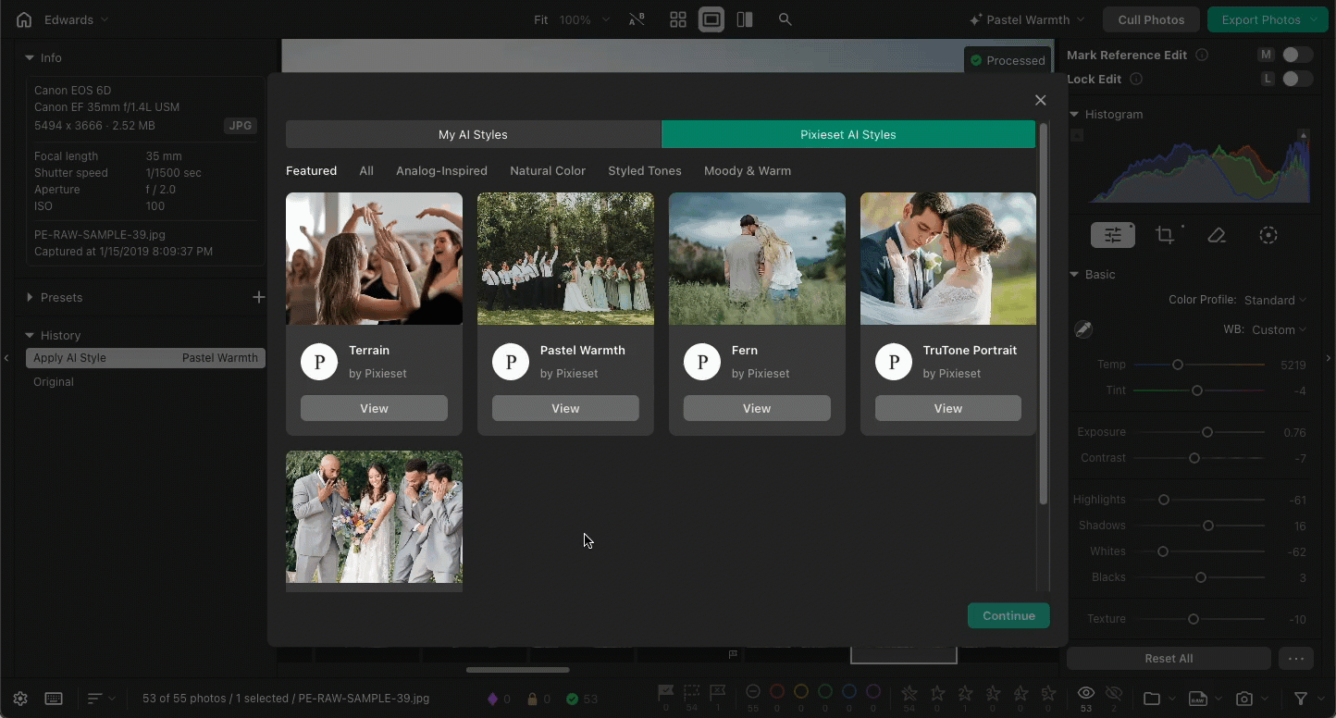Open the WB Custom dropdown

[1280, 329]
